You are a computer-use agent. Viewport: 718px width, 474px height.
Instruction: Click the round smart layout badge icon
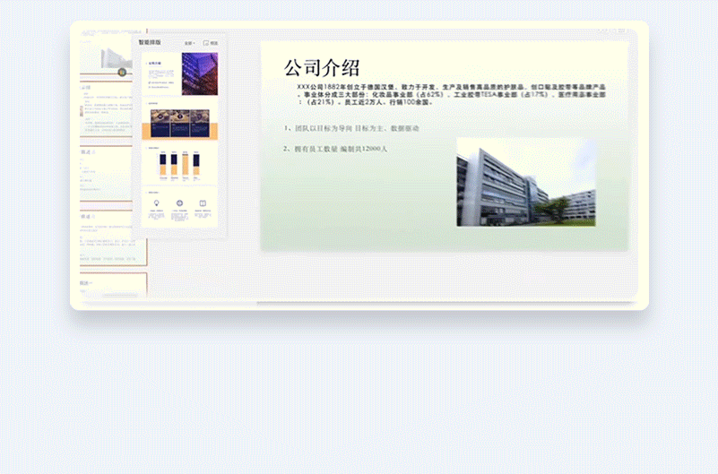coord(122,72)
